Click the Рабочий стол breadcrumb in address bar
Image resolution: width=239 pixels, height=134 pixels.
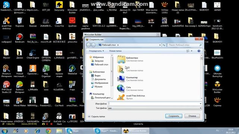point(109,45)
